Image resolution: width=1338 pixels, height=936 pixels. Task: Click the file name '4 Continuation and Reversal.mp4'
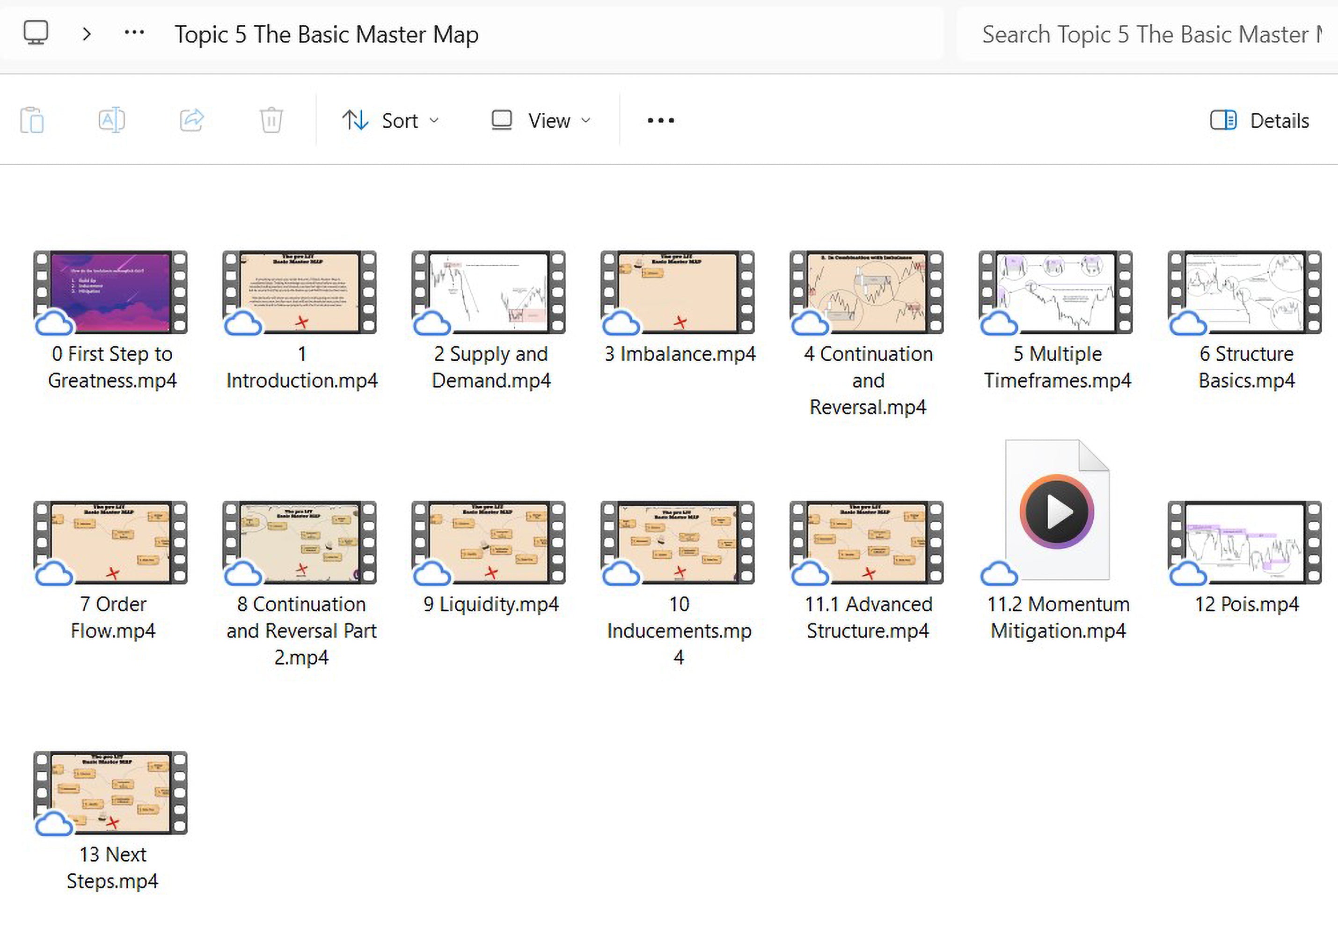[x=868, y=380]
